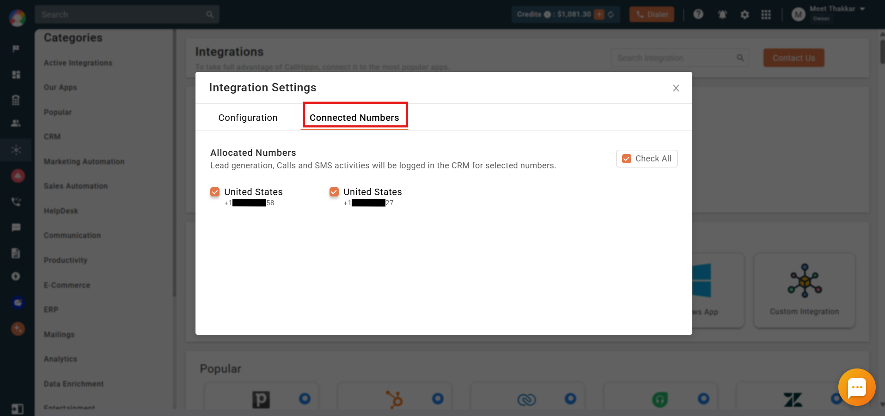Open the flag icon in the left sidebar
885x416 pixels.
coord(16,48)
